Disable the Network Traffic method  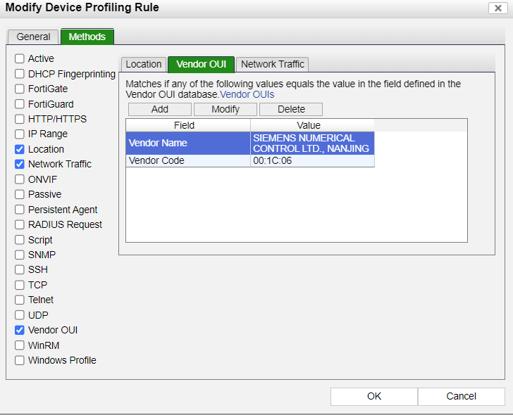20,164
